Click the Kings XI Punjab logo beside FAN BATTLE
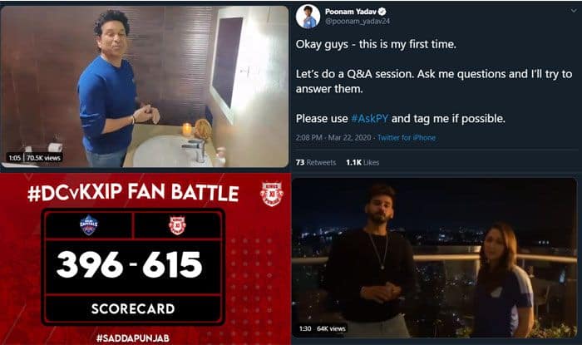The height and width of the screenshot is (345, 582). click(x=272, y=194)
